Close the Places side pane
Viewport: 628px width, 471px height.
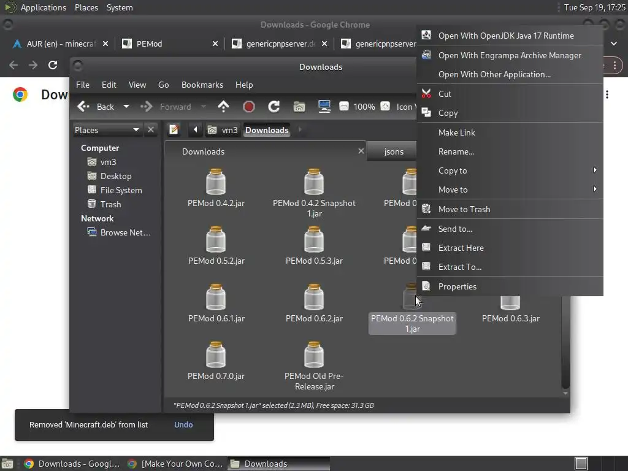tap(151, 130)
